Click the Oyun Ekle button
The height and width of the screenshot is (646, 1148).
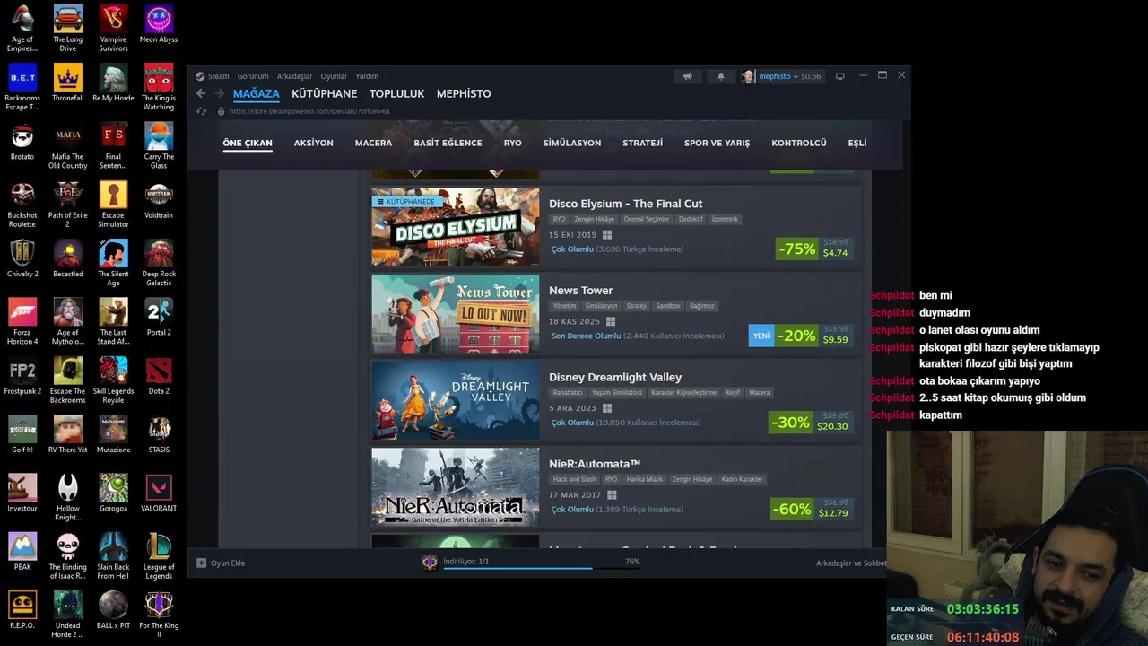[x=221, y=563]
